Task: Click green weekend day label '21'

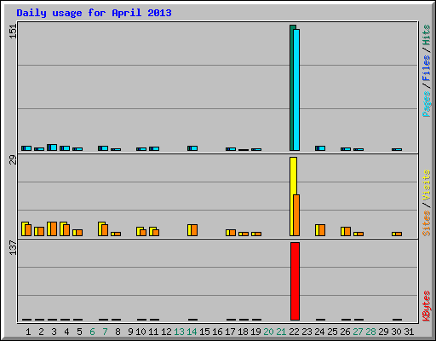Action: (281, 332)
